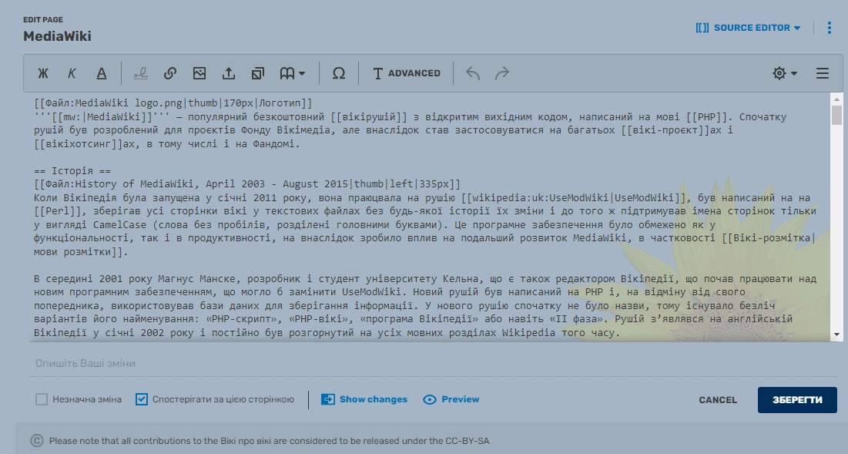Click 'wikipedia:uk:UseModWiki' link text

541,197
